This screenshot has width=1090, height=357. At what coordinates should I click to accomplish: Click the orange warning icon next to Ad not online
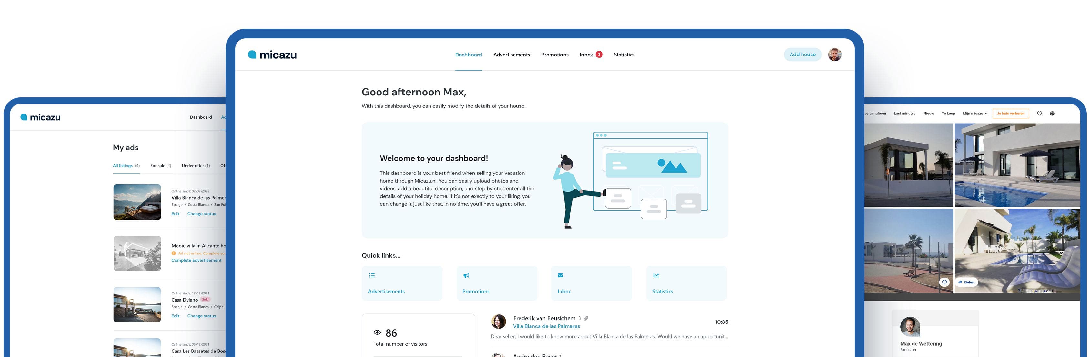coord(174,253)
